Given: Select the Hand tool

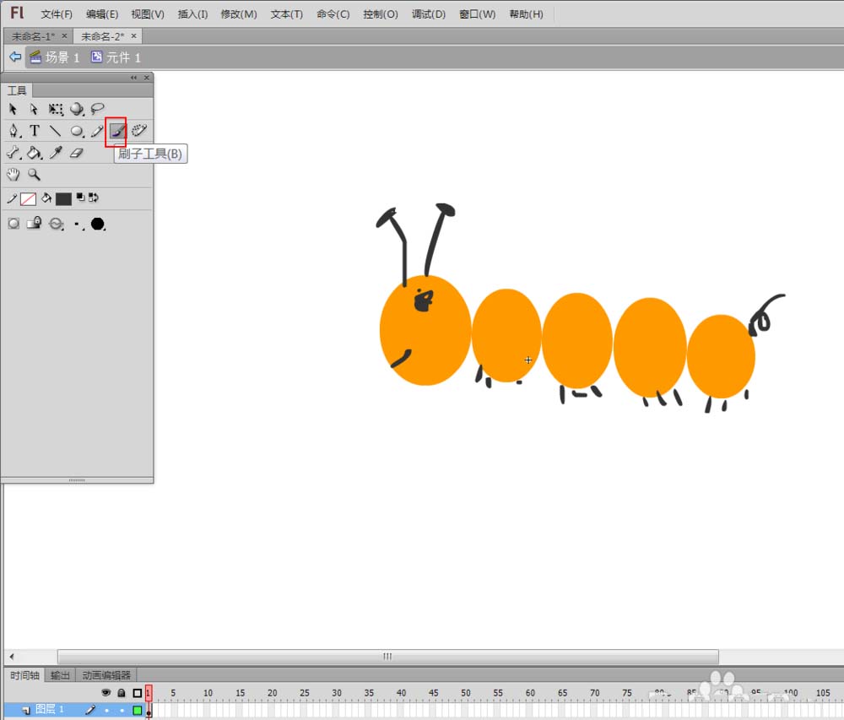Looking at the screenshot, I should [x=14, y=175].
